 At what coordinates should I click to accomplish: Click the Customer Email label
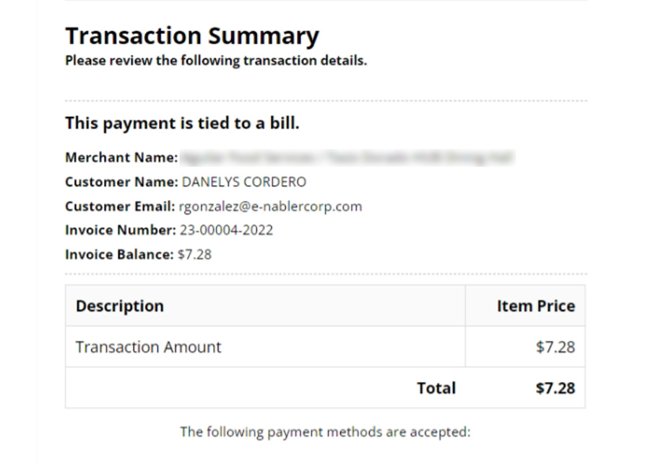(x=120, y=207)
